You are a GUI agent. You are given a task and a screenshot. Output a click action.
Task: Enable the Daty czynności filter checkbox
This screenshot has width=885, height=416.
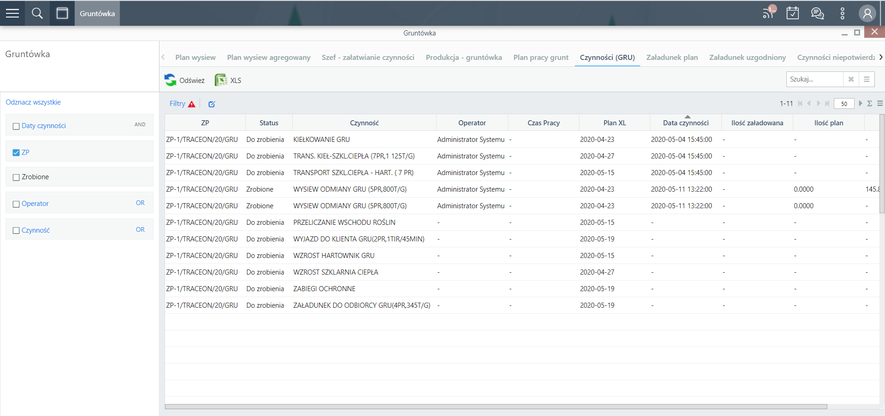click(x=16, y=126)
